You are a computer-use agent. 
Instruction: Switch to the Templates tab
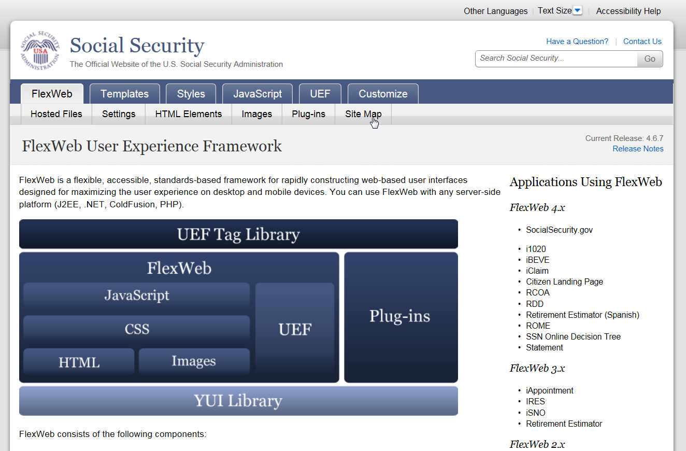click(124, 94)
